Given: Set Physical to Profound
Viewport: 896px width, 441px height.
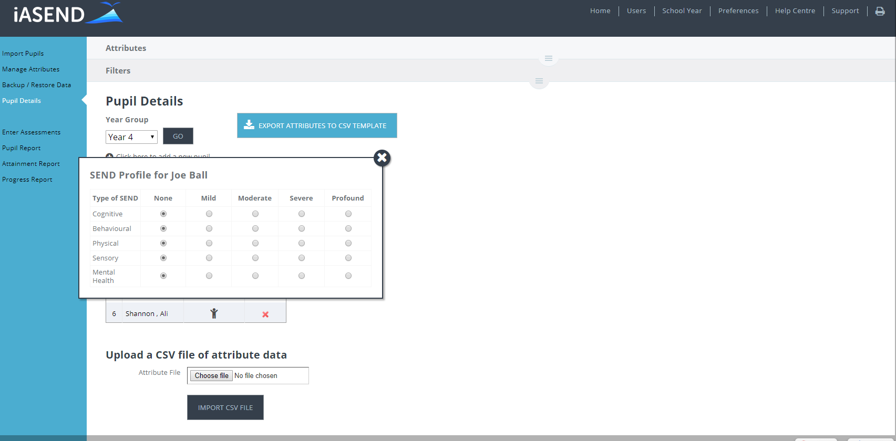Looking at the screenshot, I should click(348, 243).
